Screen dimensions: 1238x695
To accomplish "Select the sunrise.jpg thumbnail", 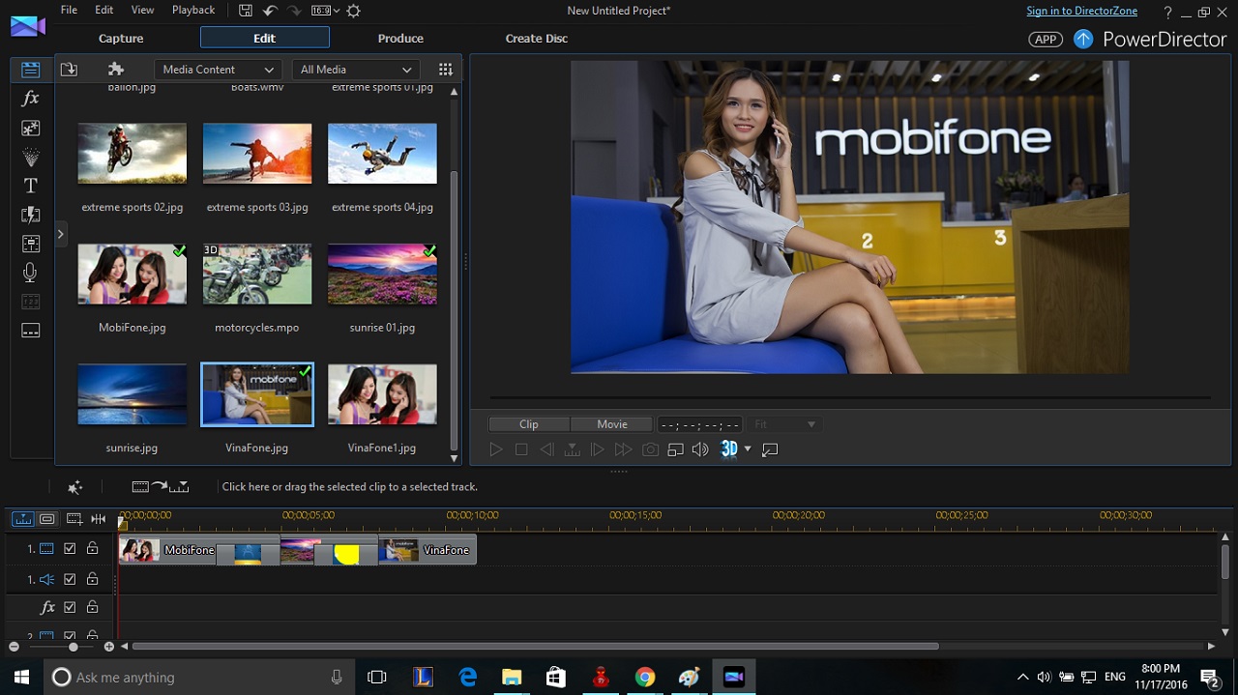I will (x=133, y=394).
